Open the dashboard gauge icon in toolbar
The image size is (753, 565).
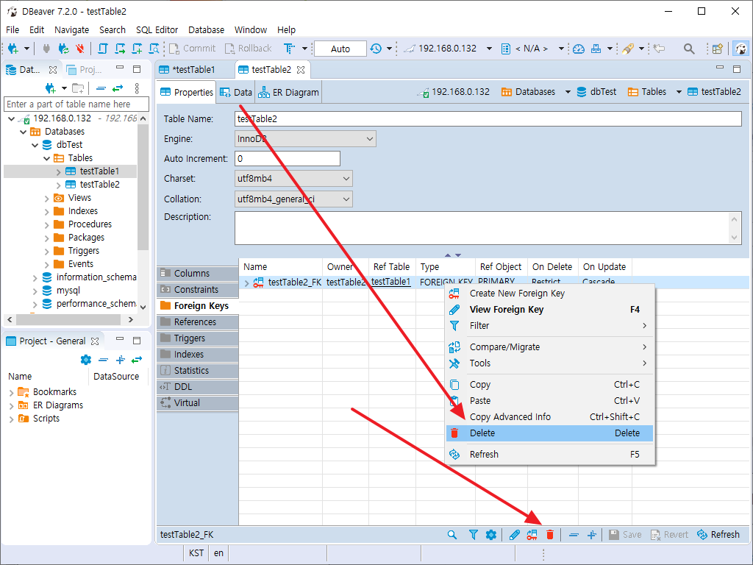pos(579,49)
